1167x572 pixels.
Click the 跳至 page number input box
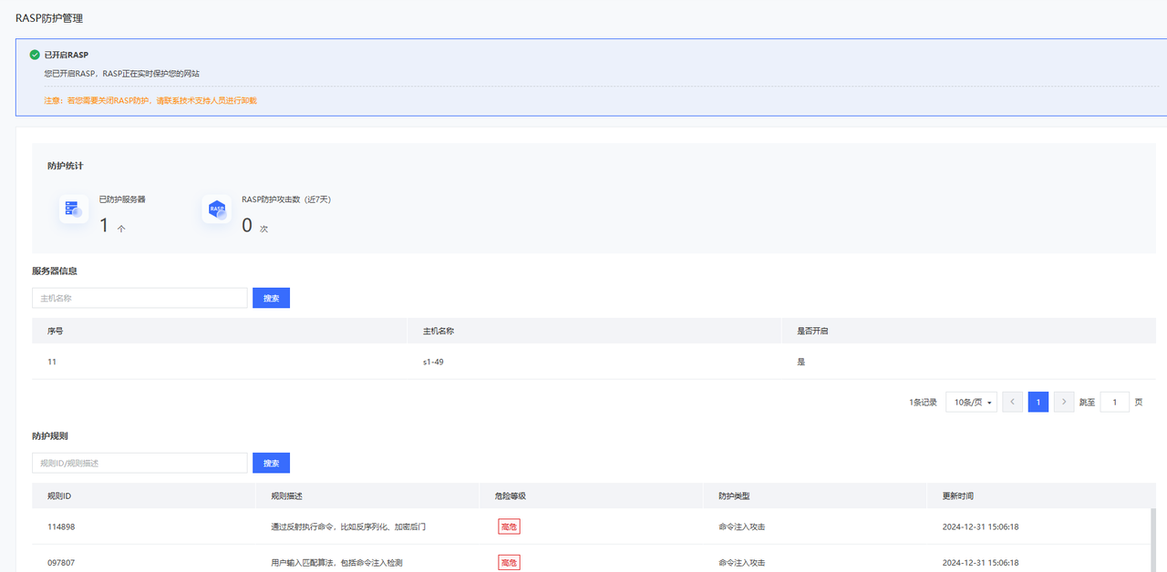[x=1114, y=402]
